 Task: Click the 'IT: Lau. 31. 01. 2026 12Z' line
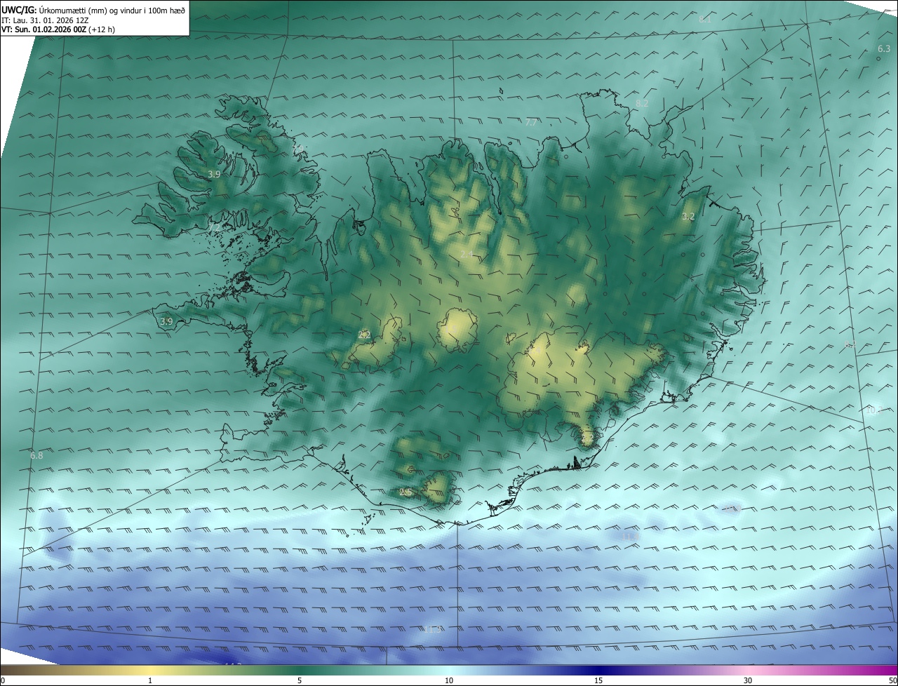click(x=45, y=20)
